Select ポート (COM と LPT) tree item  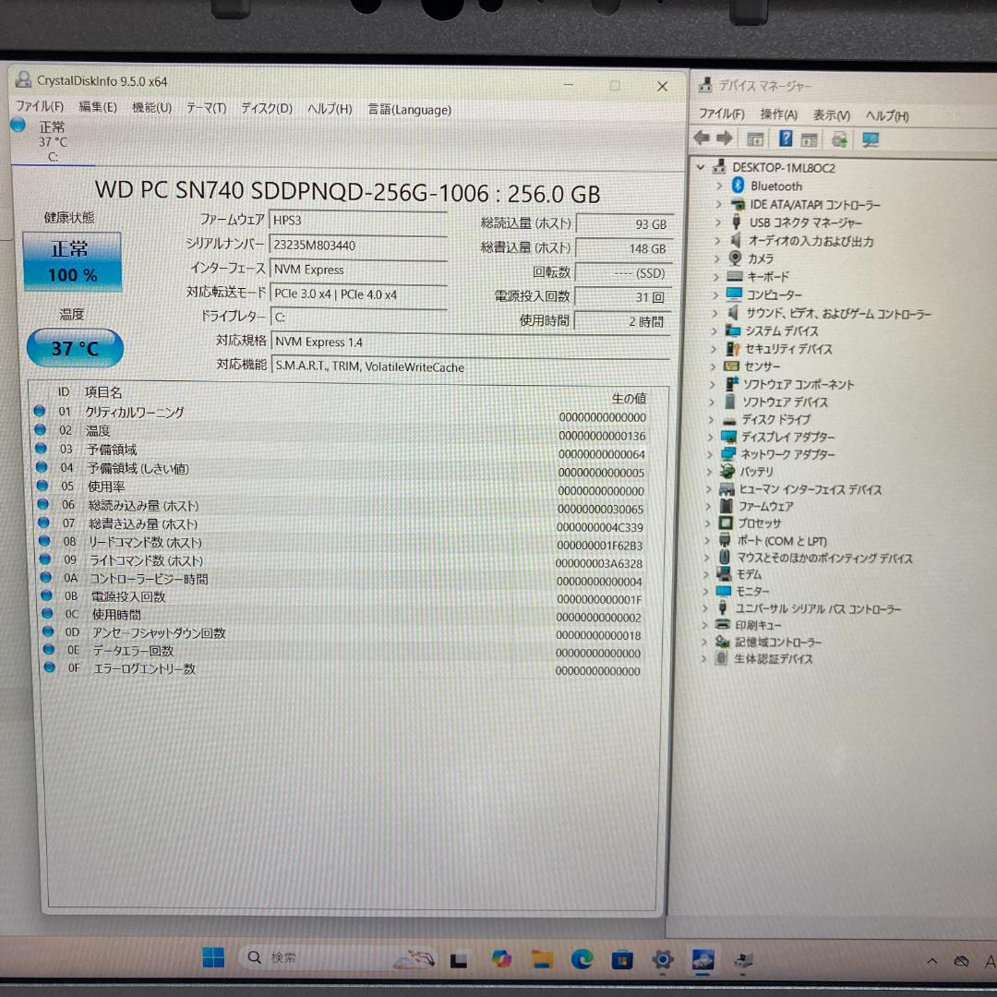tap(782, 541)
